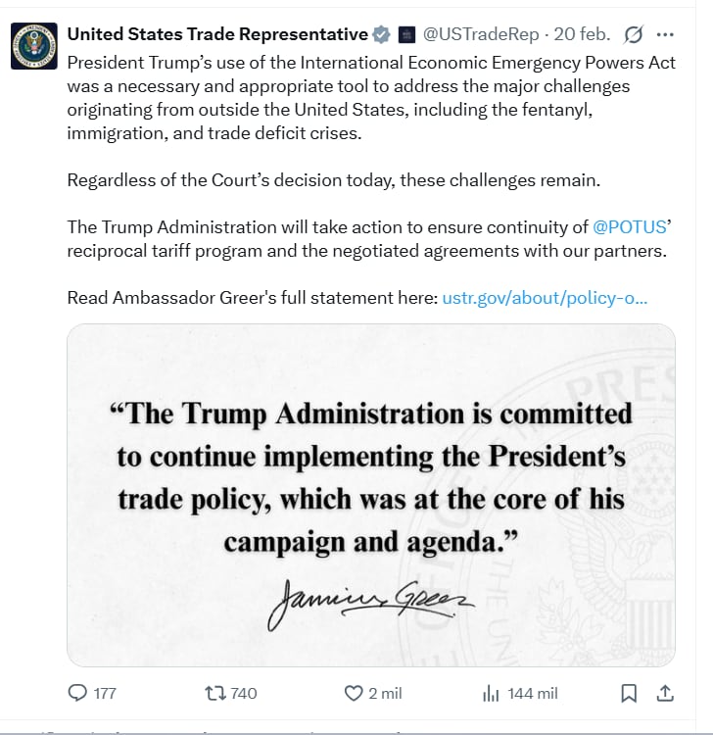Click the verified gray checkmark badge
Screen dimensions: 713x735
(x=381, y=34)
